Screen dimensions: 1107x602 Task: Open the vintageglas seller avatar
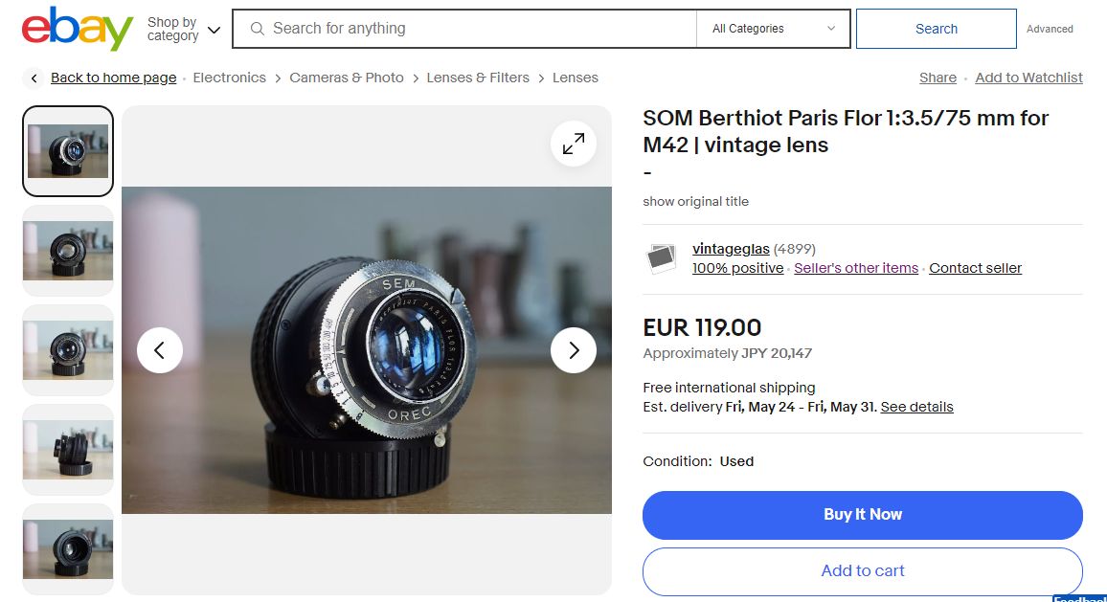point(662,258)
